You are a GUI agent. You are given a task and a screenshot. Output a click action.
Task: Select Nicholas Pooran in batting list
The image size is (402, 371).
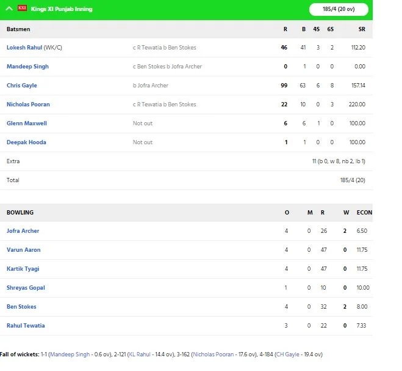click(28, 105)
